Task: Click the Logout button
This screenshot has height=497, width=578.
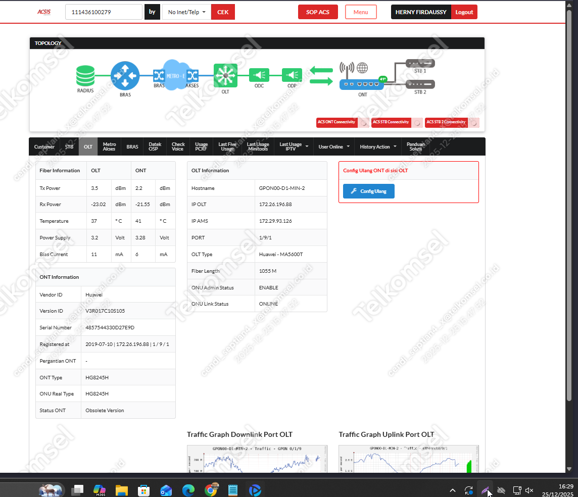Action: [x=464, y=12]
